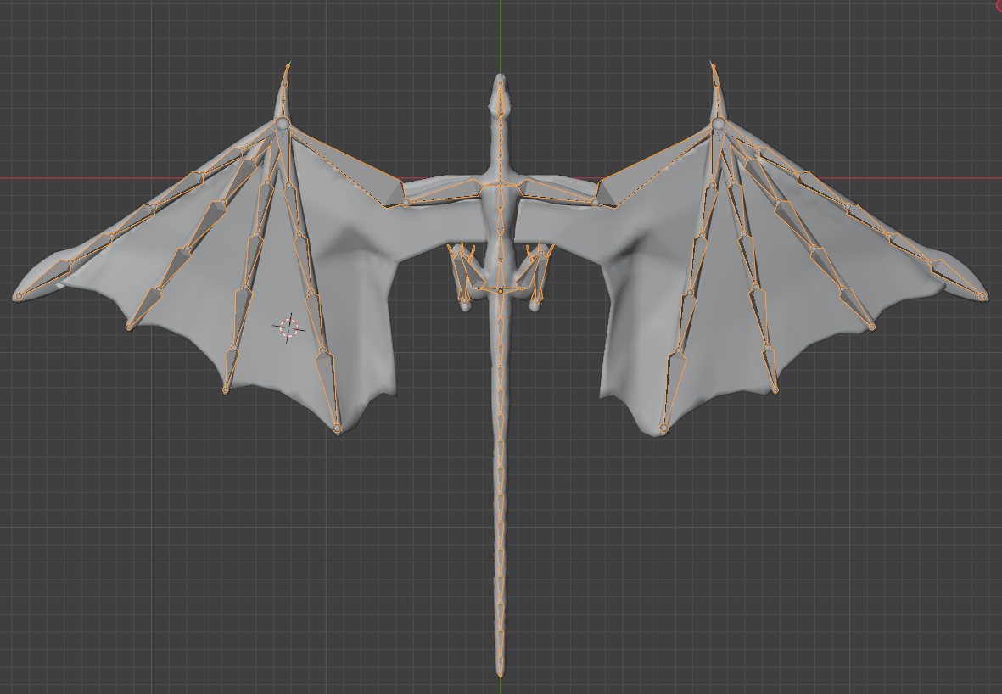The width and height of the screenshot is (1002, 694).
Task: Click the right wing wrist joint where fingers fan out
Action: 719,123
